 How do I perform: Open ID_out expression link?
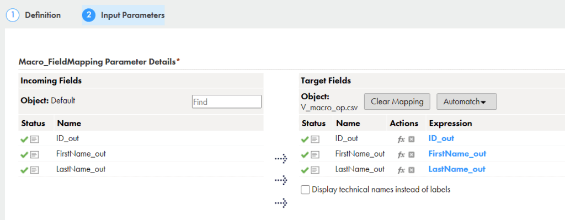[x=441, y=138]
